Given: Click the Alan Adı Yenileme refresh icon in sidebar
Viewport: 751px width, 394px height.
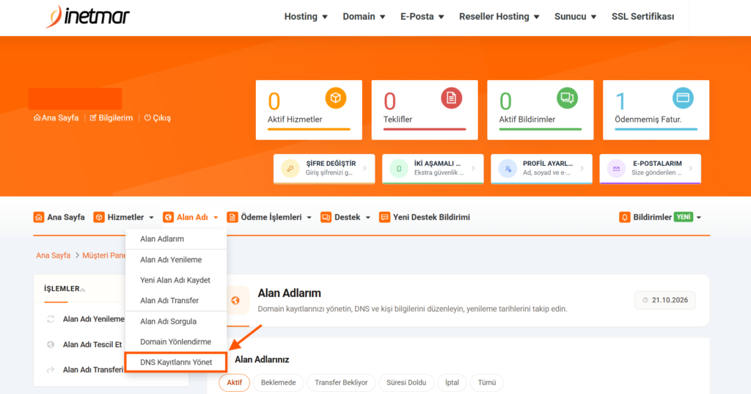Looking at the screenshot, I should point(51,319).
